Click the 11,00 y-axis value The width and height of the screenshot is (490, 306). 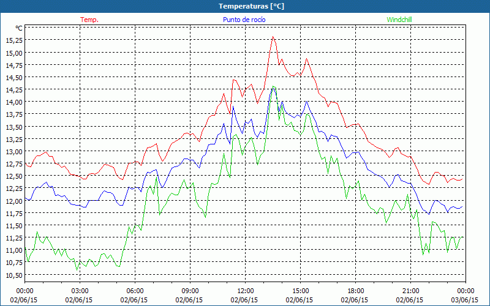pos(14,250)
